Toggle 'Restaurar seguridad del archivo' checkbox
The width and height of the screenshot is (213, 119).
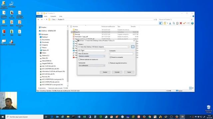click(x=109, y=63)
